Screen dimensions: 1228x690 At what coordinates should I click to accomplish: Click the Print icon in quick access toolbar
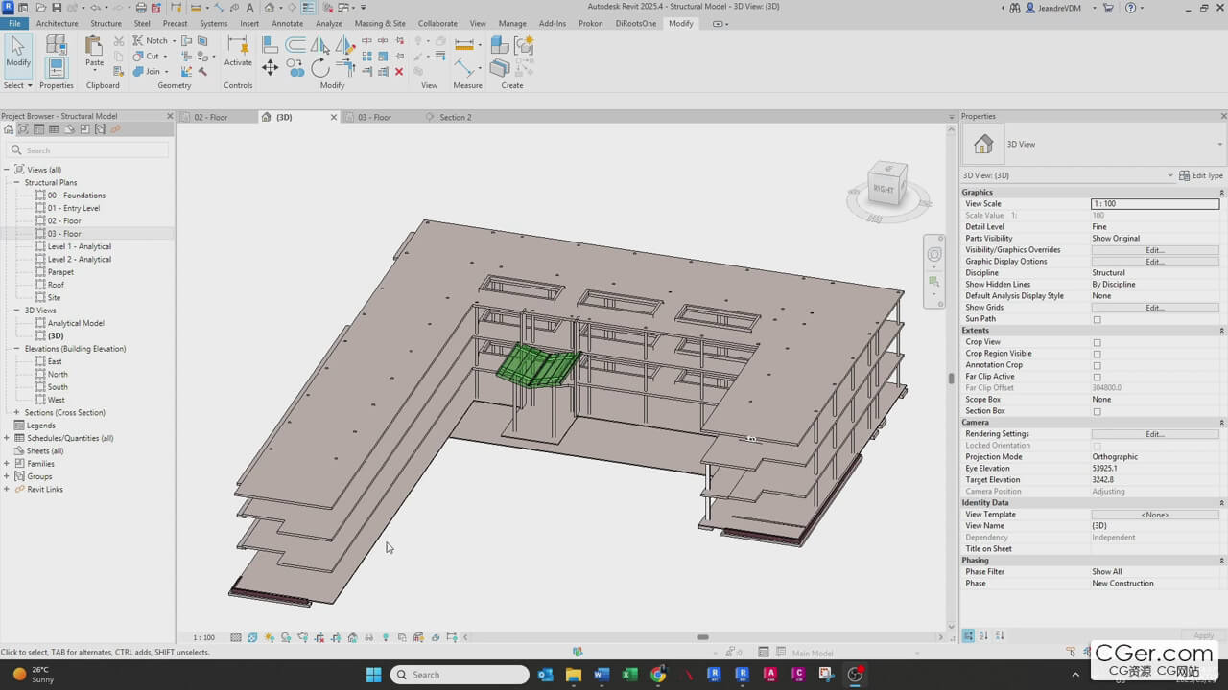pyautogui.click(x=141, y=8)
